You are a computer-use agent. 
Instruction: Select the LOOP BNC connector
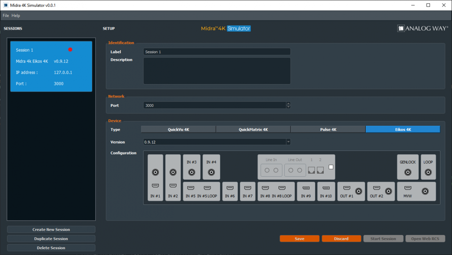click(x=428, y=172)
